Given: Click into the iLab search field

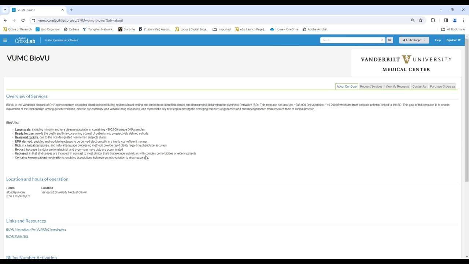Looking at the screenshot, I should click(x=351, y=40).
